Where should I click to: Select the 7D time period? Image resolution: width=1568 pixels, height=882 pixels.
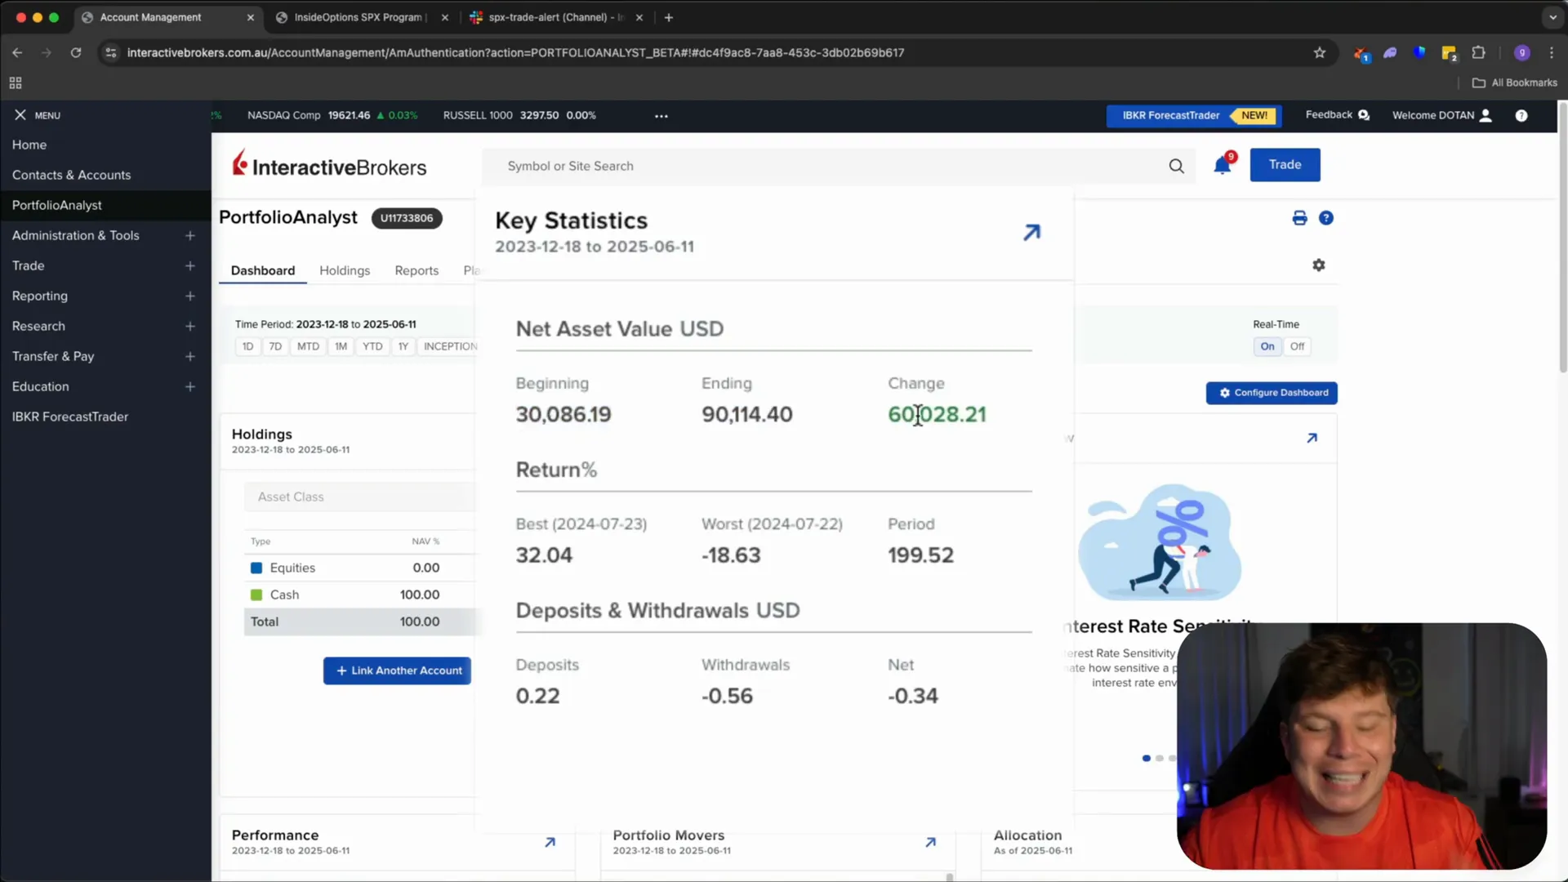click(275, 346)
